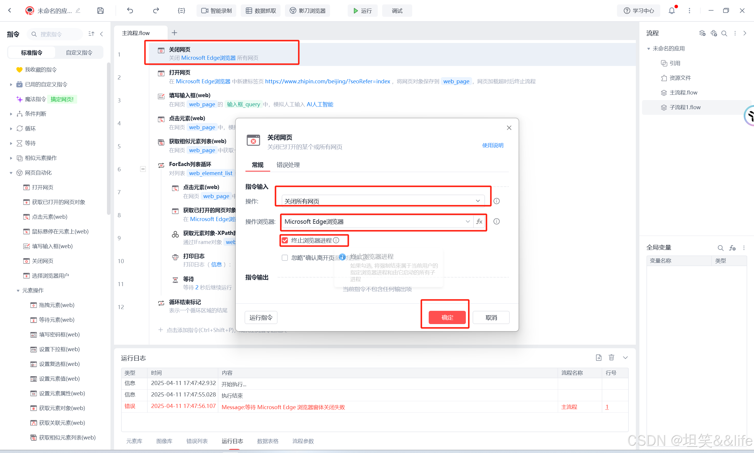This screenshot has height=453, width=754.
Task: Click the save icon in top toolbar
Action: 100,11
